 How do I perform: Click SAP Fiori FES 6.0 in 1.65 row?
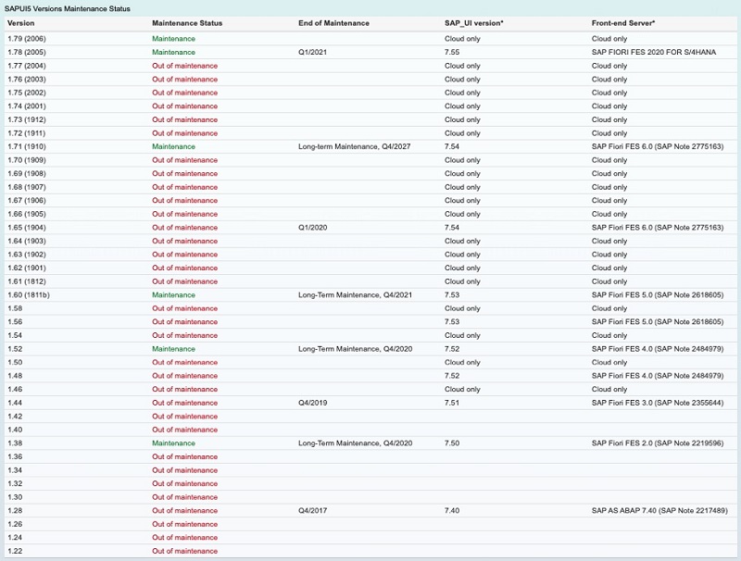point(658,227)
